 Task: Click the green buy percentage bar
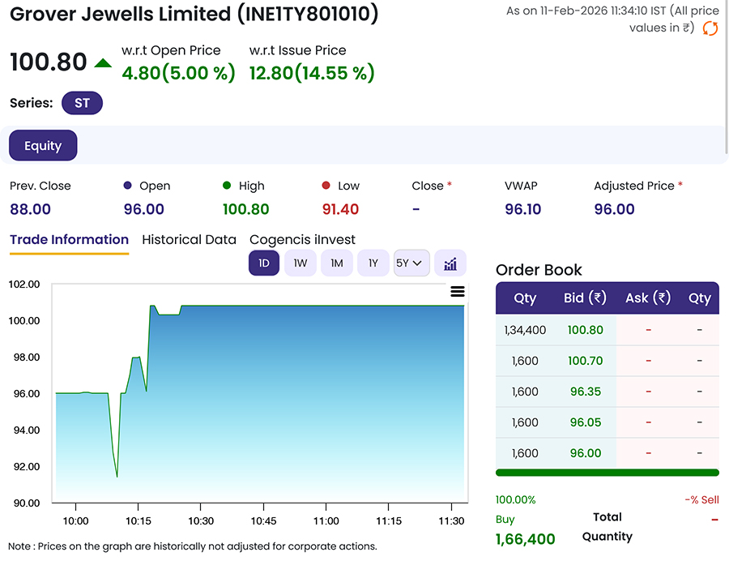607,473
